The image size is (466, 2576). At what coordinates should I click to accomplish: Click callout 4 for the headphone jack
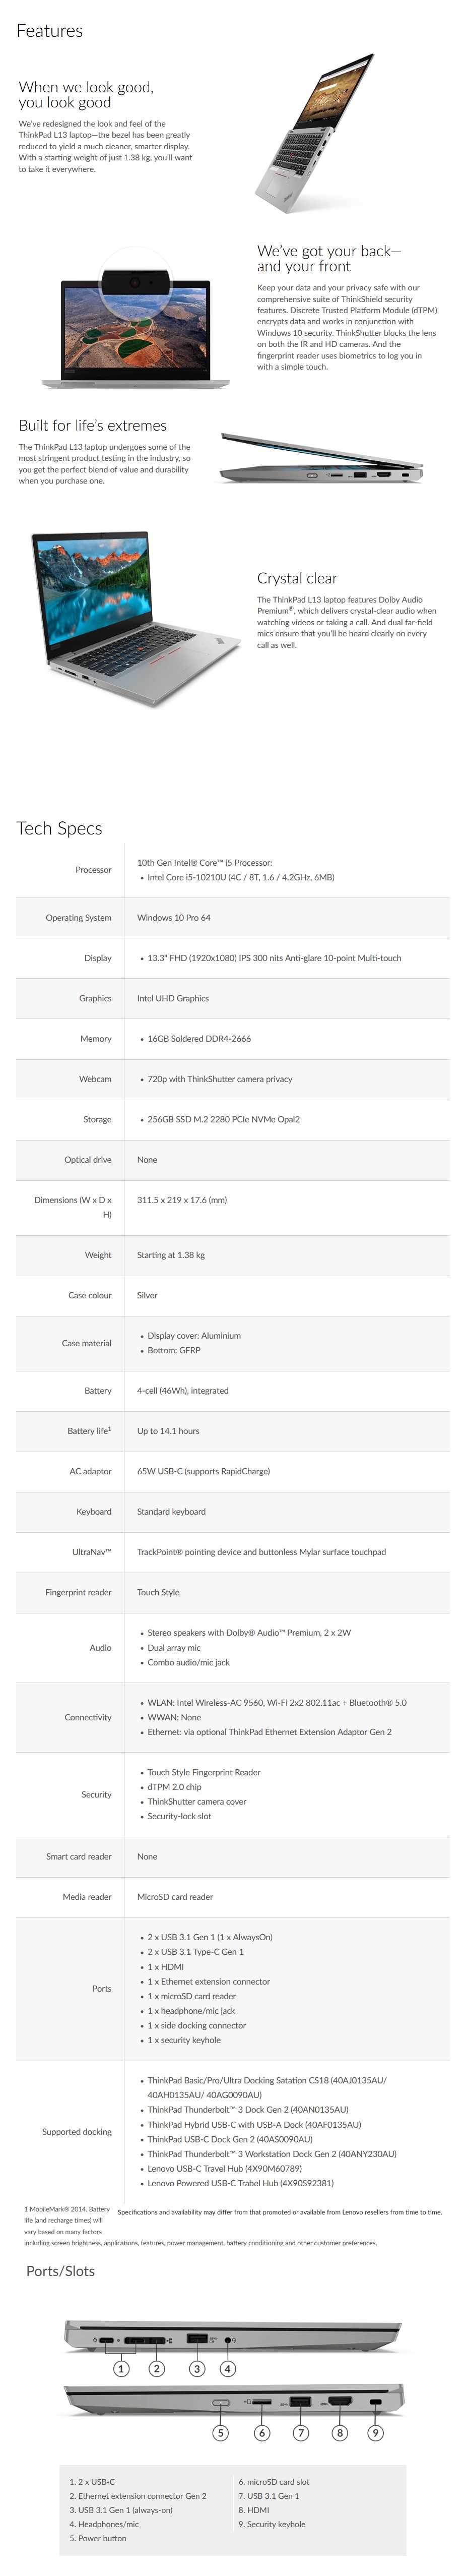click(228, 2368)
